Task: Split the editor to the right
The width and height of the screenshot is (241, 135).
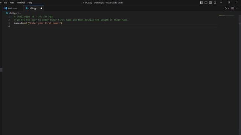Action: point(233,8)
